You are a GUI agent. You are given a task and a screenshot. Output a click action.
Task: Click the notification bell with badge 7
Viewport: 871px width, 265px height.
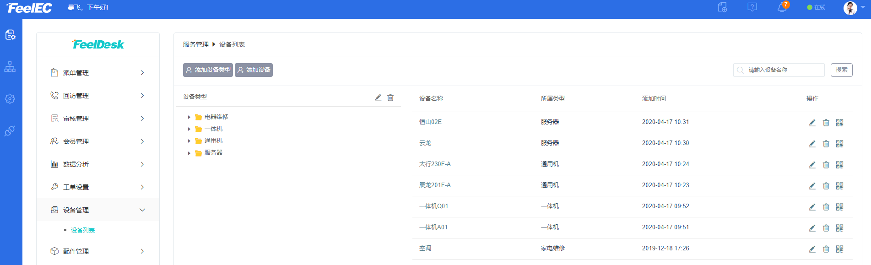(782, 7)
